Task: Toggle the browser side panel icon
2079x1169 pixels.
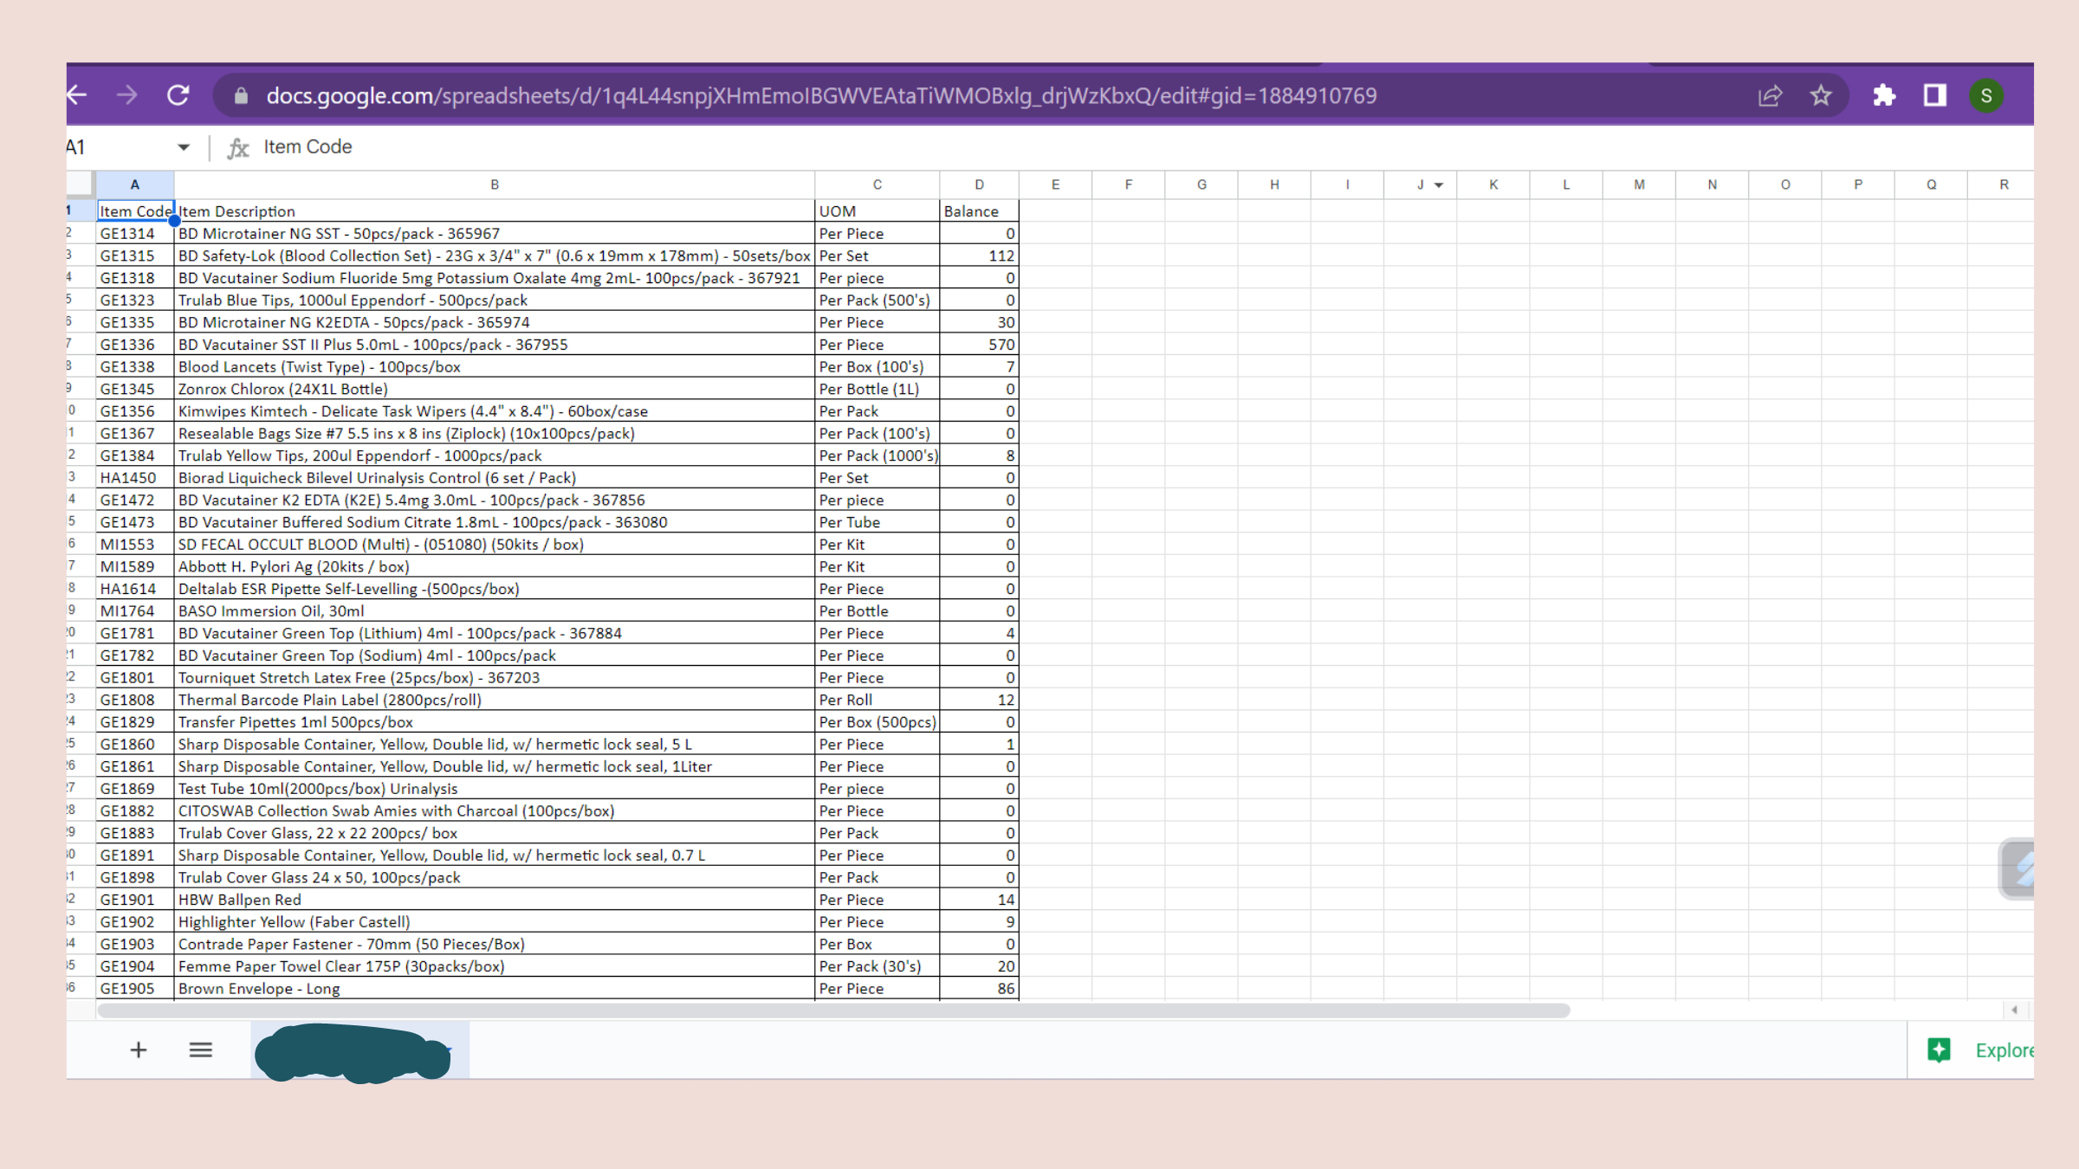Action: (x=1934, y=95)
